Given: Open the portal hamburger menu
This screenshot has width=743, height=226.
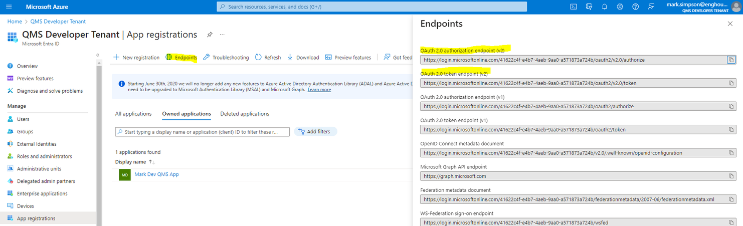Looking at the screenshot, I should point(10,7).
